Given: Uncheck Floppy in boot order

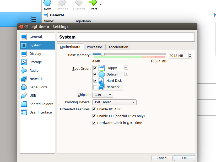Looking at the screenshot, I should click(95, 68).
